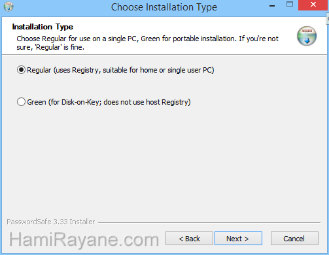This screenshot has width=329, height=255.
Task: Abort setup with the Cancel button
Action: [x=294, y=239]
